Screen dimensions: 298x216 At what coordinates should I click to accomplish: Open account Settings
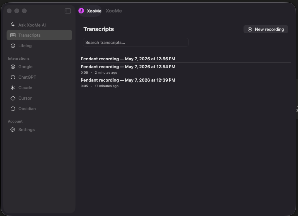point(39,130)
